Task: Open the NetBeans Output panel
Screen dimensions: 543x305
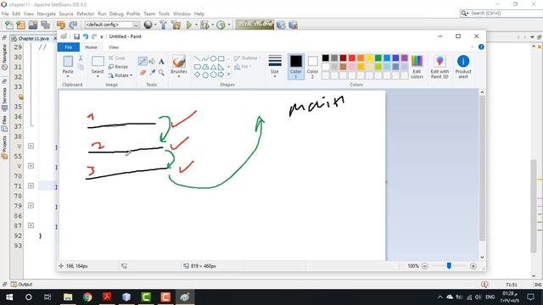Action: tap(21, 285)
